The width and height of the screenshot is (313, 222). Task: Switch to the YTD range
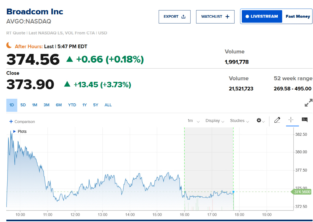click(x=72, y=105)
